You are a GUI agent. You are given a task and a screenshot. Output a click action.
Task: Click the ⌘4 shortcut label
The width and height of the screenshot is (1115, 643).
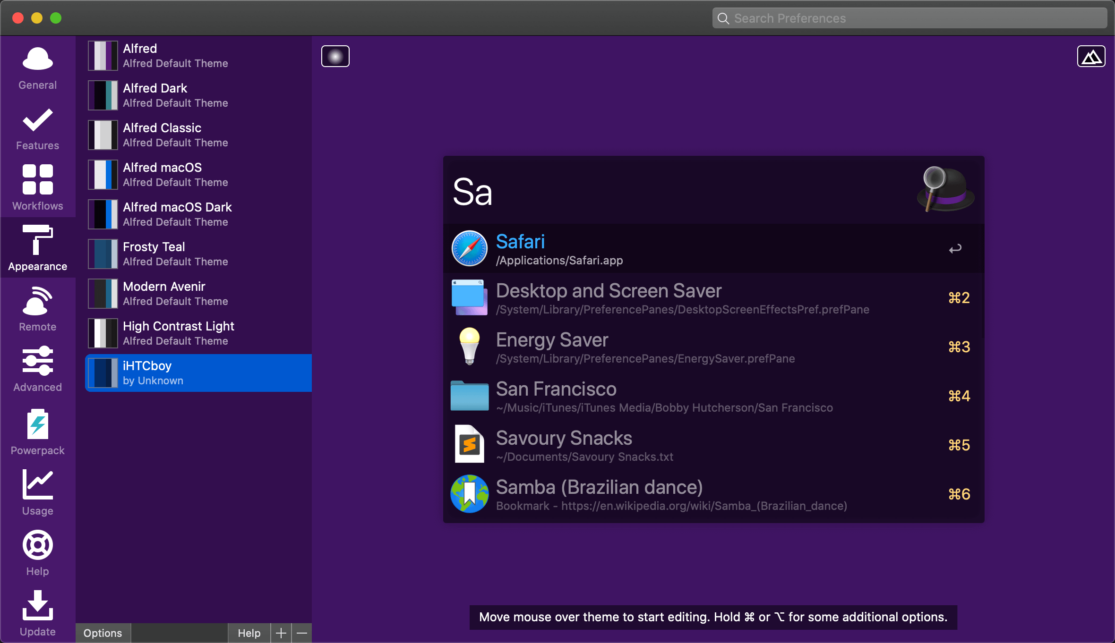(x=959, y=396)
